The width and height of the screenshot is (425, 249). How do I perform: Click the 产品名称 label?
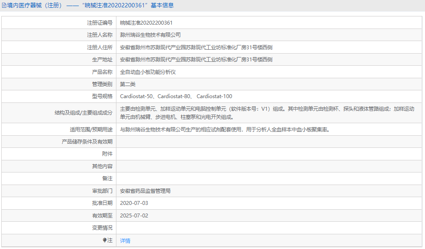[x=102, y=72]
